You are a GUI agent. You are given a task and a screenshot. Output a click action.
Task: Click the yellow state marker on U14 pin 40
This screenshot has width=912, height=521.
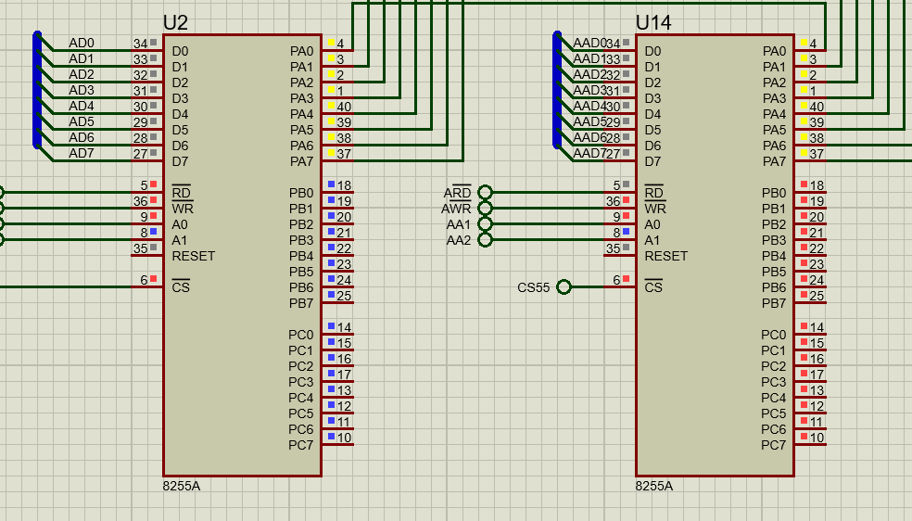click(x=804, y=106)
